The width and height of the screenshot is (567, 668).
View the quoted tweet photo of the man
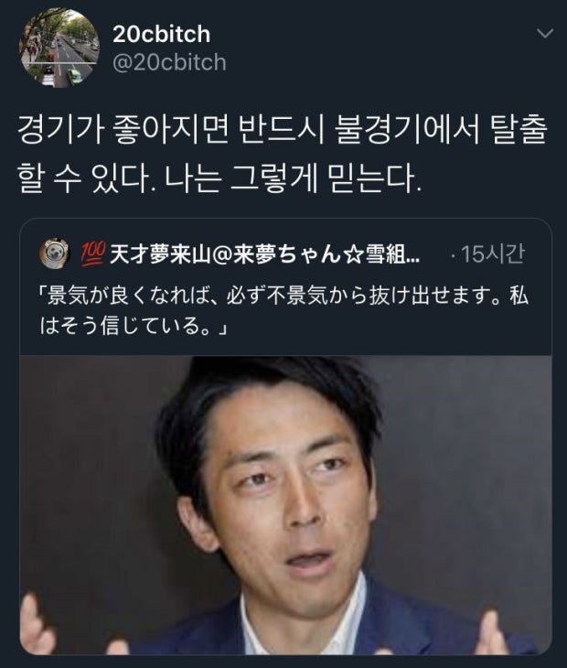(x=285, y=506)
